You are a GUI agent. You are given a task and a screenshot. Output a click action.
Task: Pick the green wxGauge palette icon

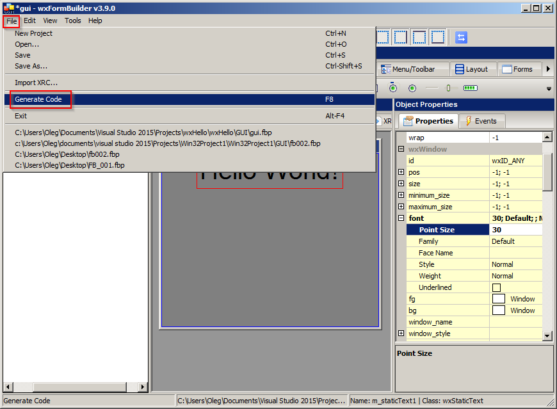(x=471, y=88)
